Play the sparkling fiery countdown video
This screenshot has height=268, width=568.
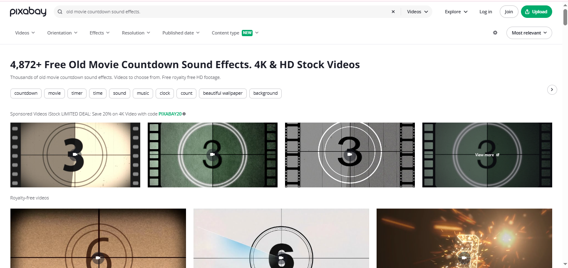464,257
